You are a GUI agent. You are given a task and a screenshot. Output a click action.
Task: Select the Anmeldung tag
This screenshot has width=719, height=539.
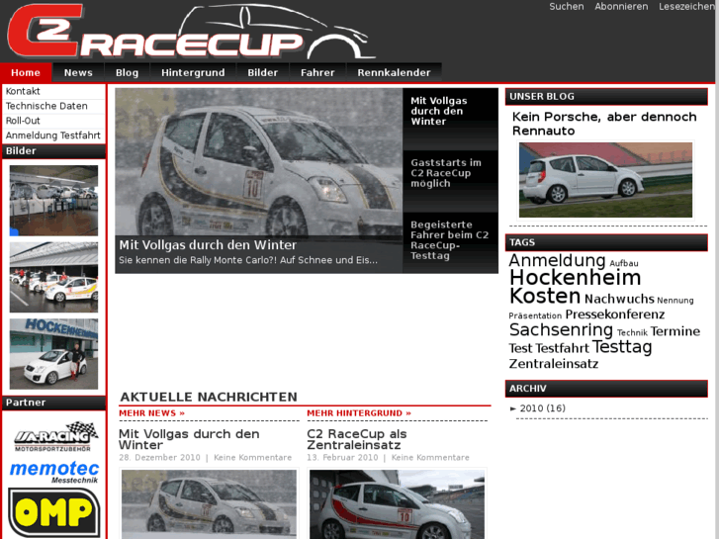coord(557,260)
